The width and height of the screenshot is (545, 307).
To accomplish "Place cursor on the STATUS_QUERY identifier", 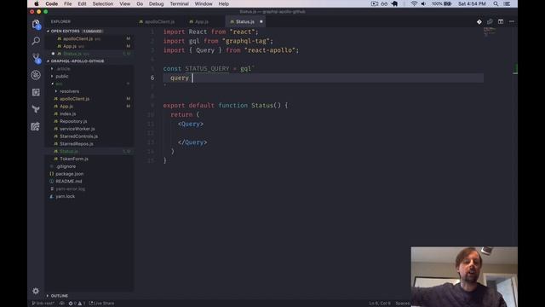I will click(207, 68).
